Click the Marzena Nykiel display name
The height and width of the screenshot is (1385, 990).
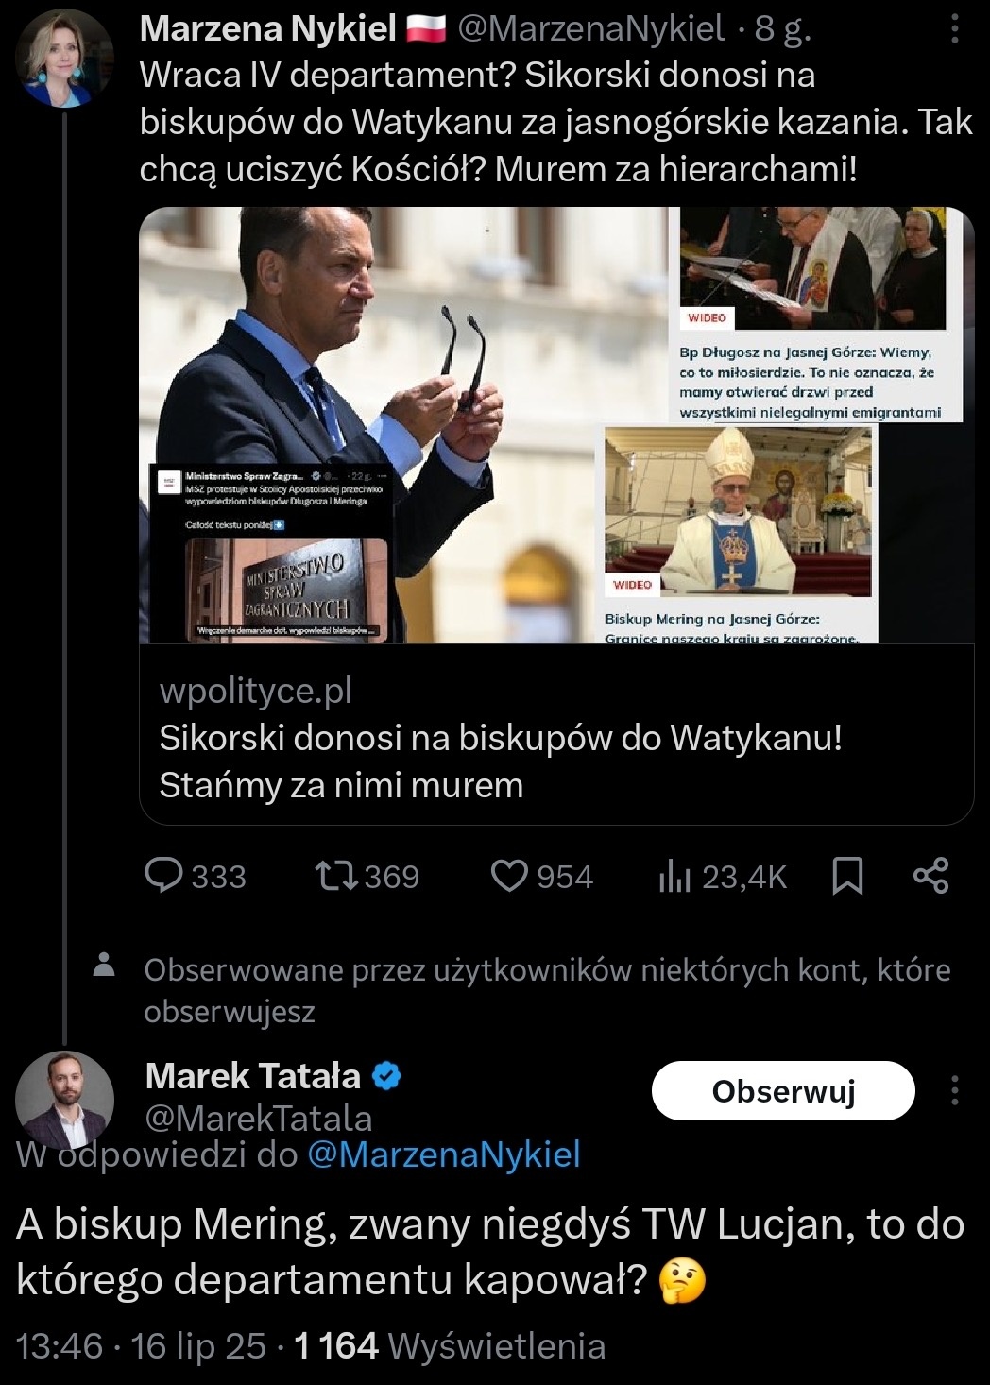pyautogui.click(x=267, y=30)
